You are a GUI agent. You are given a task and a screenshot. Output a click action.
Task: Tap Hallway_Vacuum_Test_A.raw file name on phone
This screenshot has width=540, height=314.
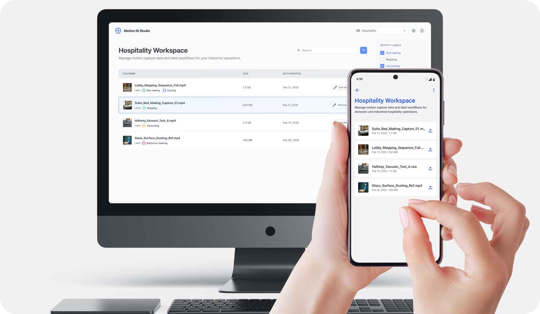pyautogui.click(x=394, y=167)
